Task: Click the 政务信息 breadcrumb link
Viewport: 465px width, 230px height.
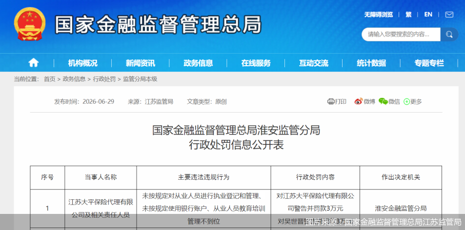Action: [x=74, y=79]
